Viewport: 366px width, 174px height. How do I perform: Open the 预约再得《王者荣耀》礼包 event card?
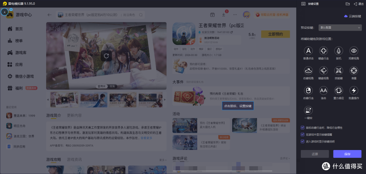tap(231, 96)
